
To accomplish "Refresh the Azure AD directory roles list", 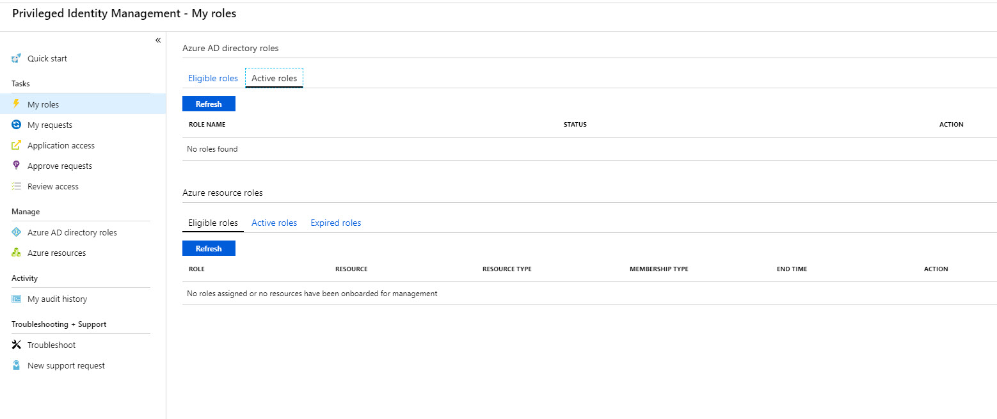I will point(209,104).
